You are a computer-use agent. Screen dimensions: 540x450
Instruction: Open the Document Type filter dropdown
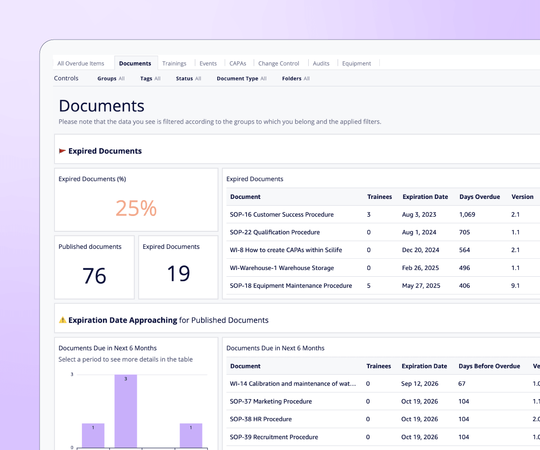(242, 78)
